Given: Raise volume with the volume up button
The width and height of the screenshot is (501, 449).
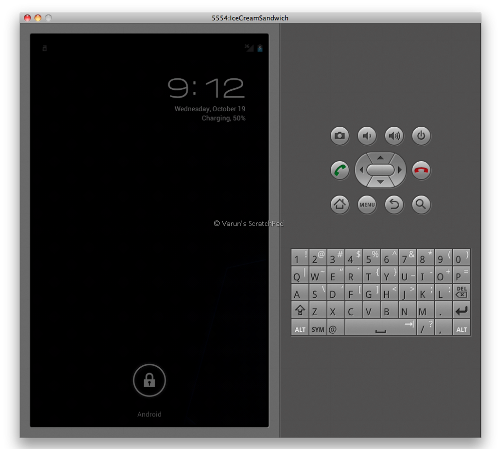Looking at the screenshot, I should 394,136.
